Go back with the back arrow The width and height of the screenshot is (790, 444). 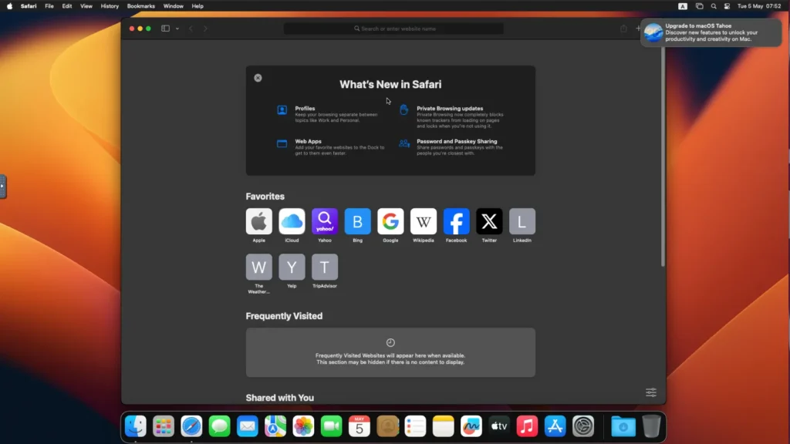191,29
